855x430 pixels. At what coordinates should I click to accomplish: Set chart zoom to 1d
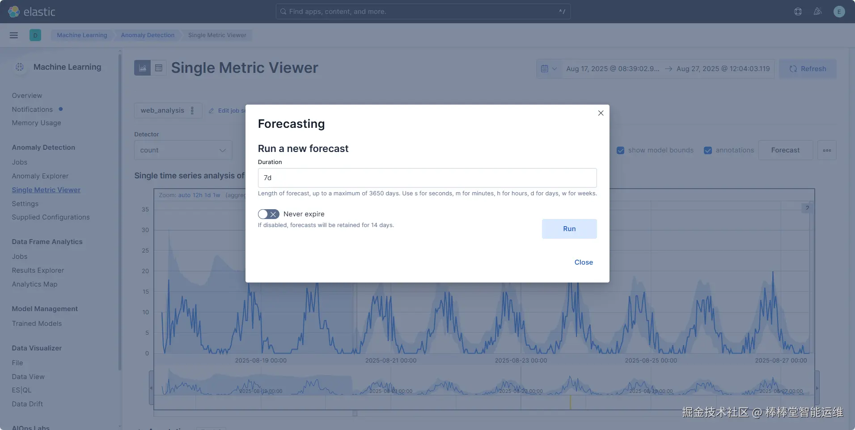tap(207, 195)
